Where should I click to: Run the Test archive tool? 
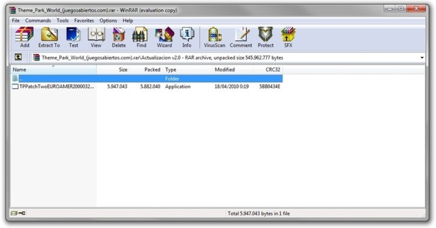coord(73,37)
